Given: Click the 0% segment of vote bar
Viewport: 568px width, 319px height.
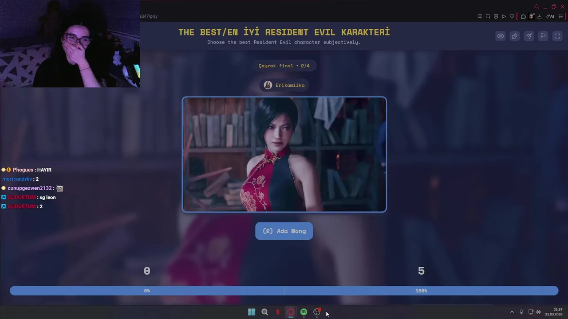Looking at the screenshot, I should pyautogui.click(x=147, y=291).
